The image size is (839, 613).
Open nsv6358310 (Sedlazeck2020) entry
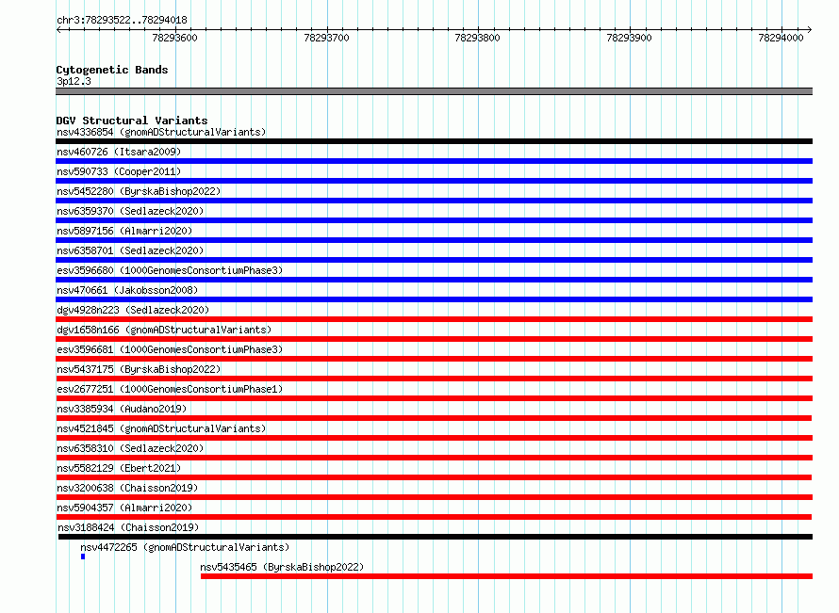point(130,448)
